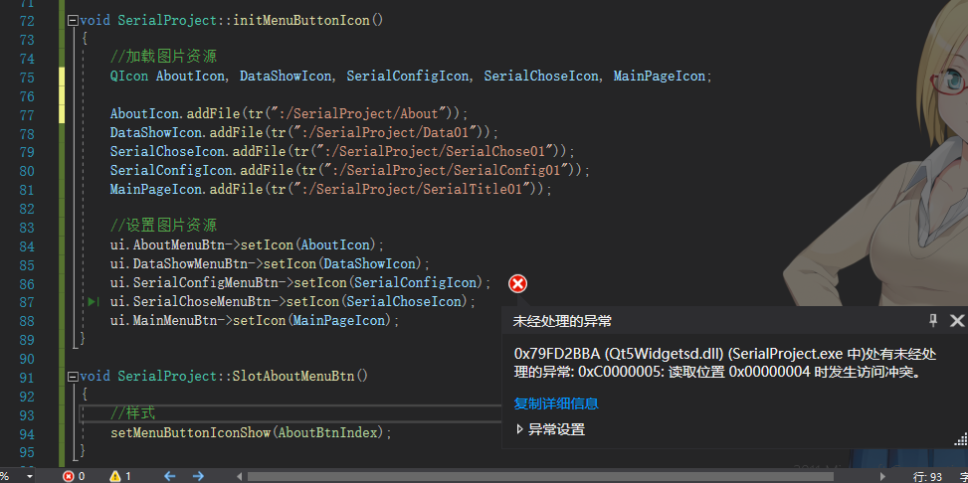
Task: Click the initMenuButtonIcon function name
Action: 300,20
